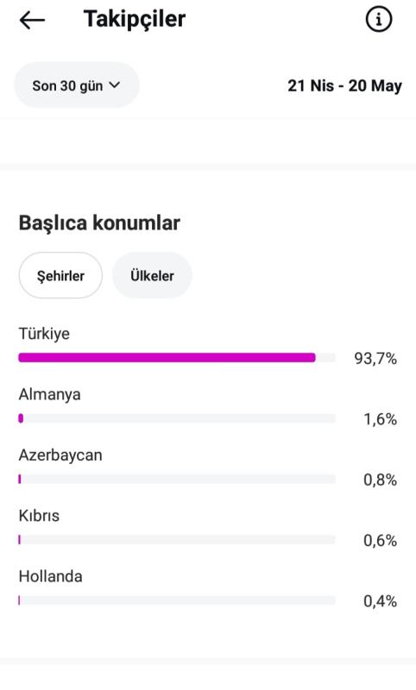
Task: Tap the back arrow icon
Action: pyautogui.click(x=32, y=20)
